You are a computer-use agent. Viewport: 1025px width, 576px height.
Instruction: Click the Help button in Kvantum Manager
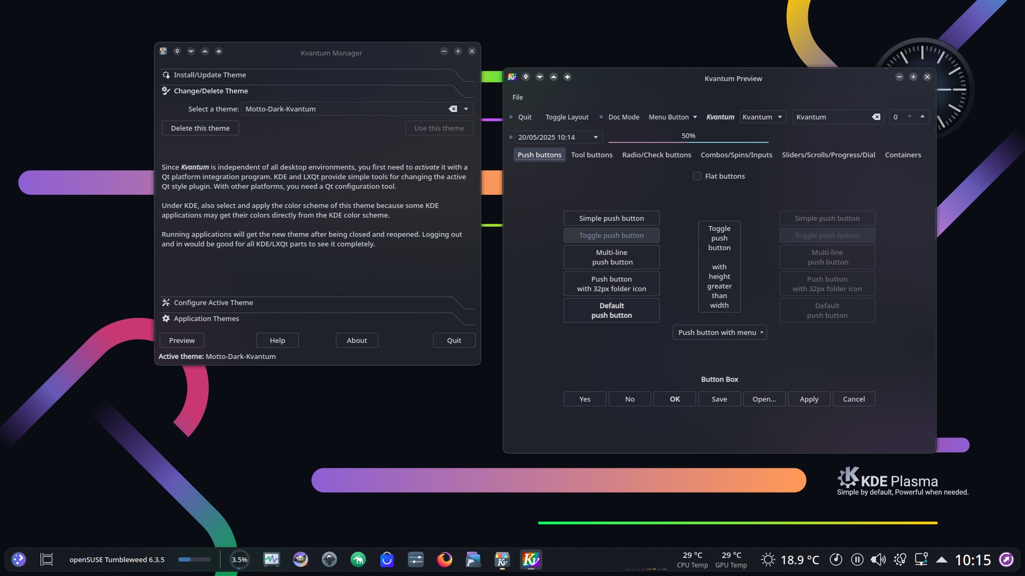point(278,340)
